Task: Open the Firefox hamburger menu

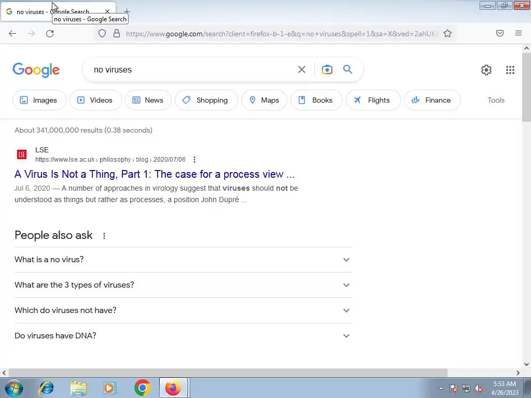Action: tap(518, 33)
